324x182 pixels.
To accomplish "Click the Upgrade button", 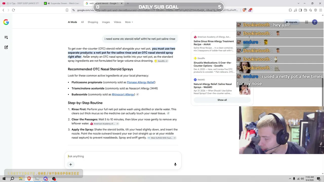I will (292, 22).
